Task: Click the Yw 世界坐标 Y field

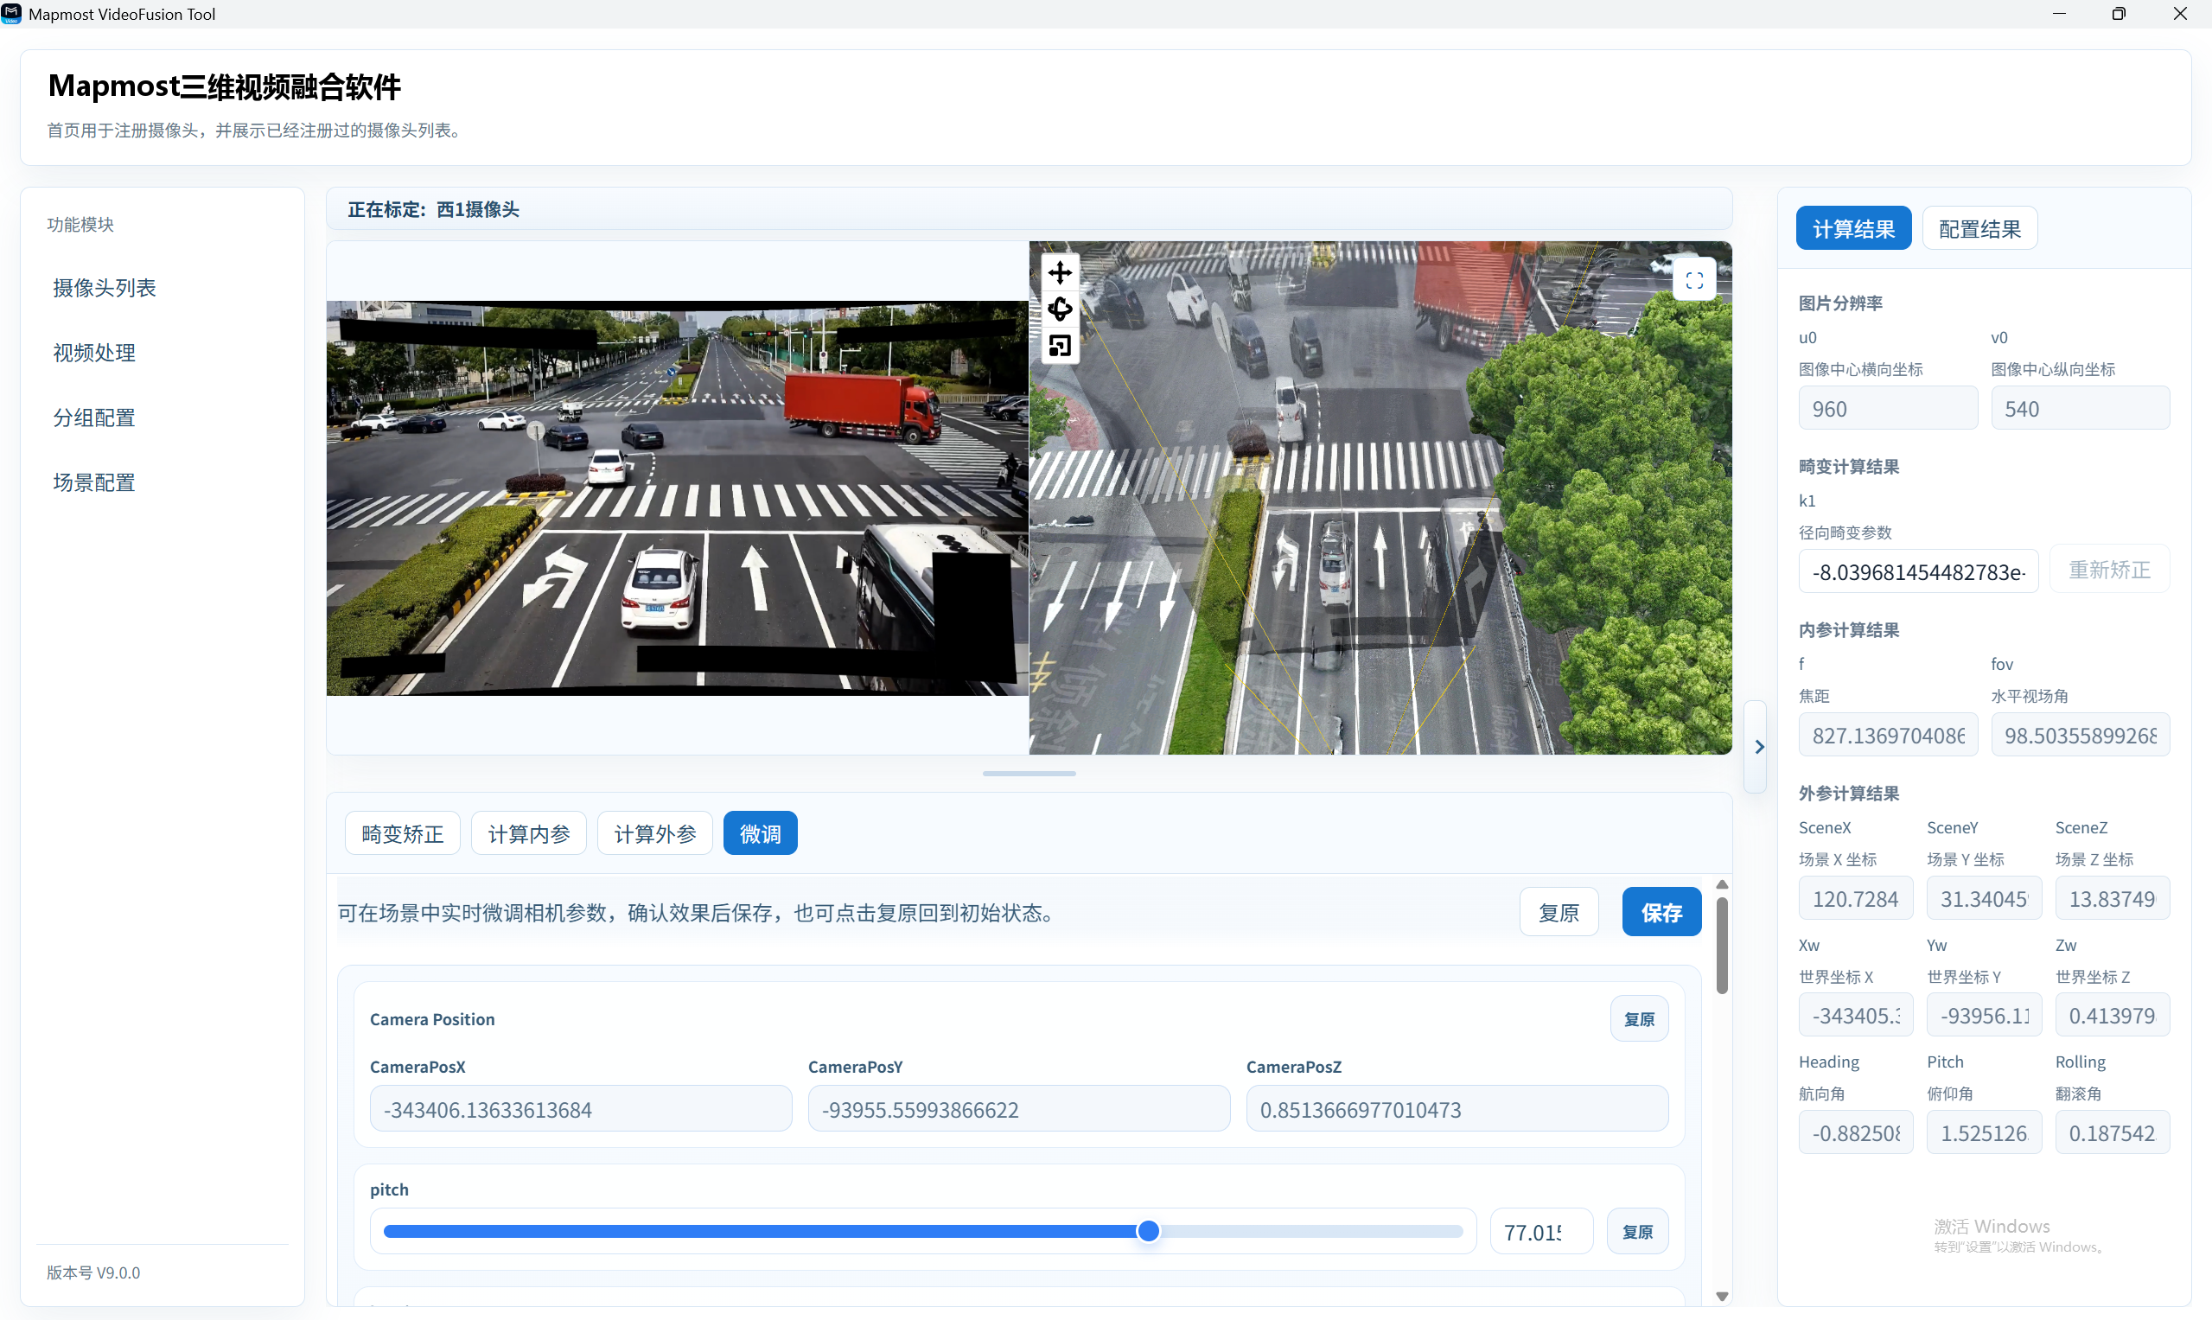Action: point(1985,1015)
